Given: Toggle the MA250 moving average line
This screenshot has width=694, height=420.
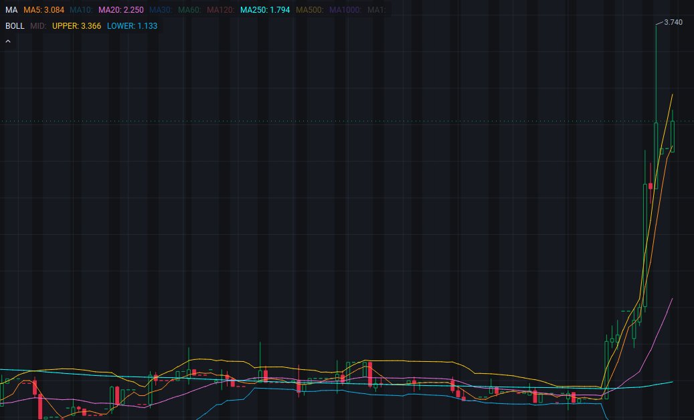Looking at the screenshot, I should [x=265, y=10].
